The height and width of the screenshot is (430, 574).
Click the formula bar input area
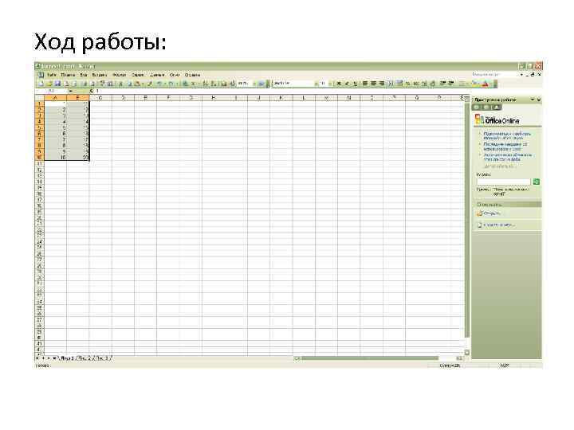click(x=282, y=91)
